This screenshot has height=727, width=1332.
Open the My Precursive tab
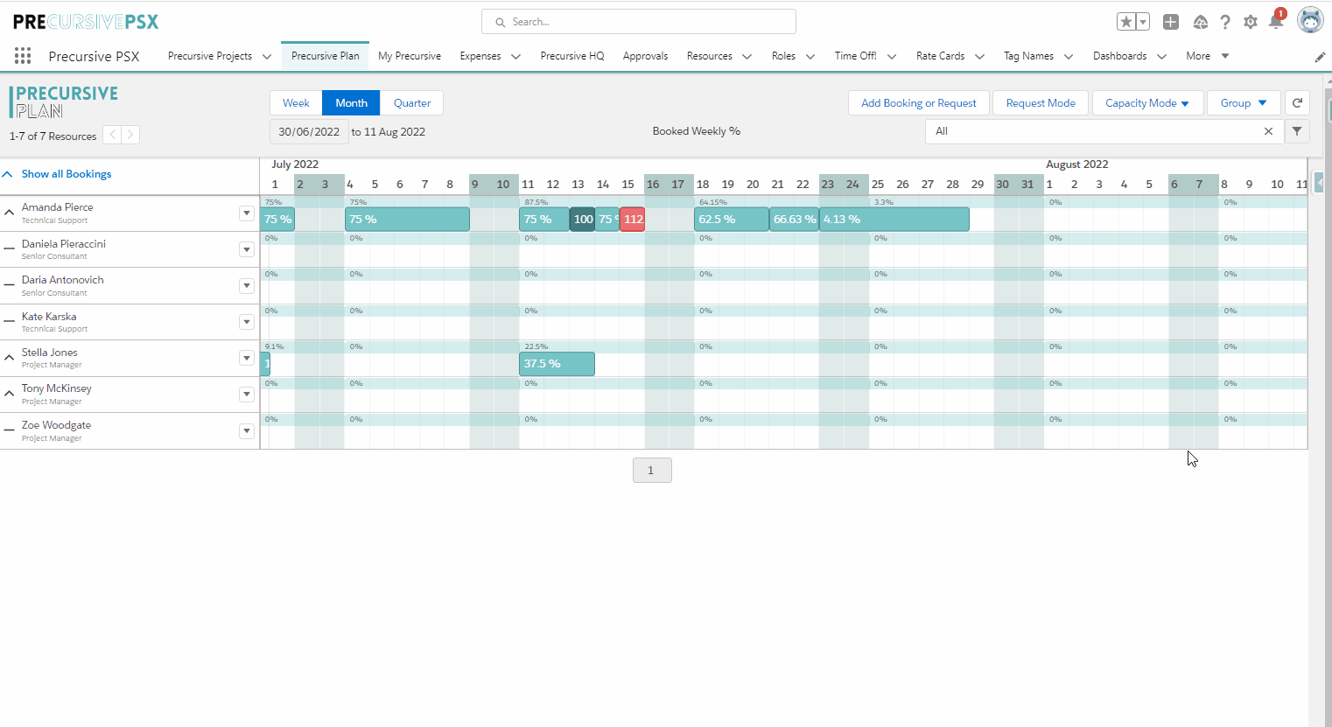(410, 56)
